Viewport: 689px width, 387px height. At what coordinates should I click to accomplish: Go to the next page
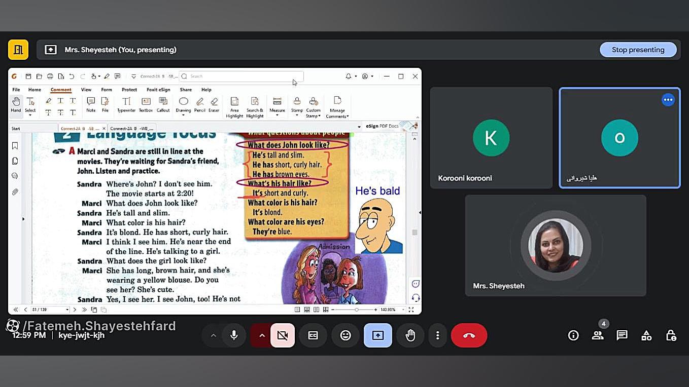tap(75, 309)
